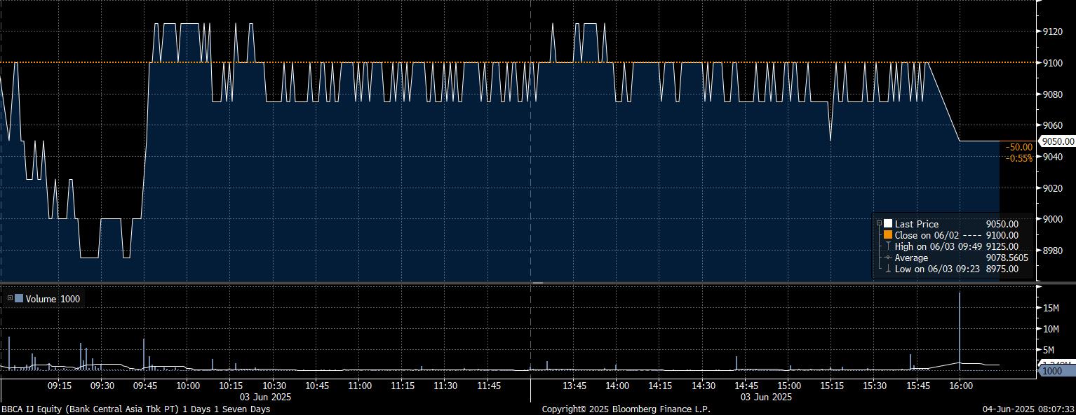This screenshot has height=415, width=1076.
Task: Click the BBCA IJ Equity chart title
Action: [135, 409]
